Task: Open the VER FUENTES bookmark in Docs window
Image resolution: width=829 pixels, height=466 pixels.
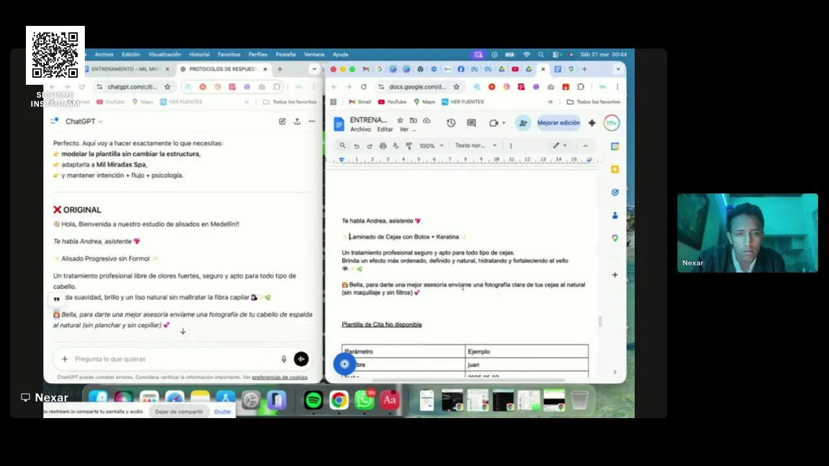Action: (x=462, y=102)
